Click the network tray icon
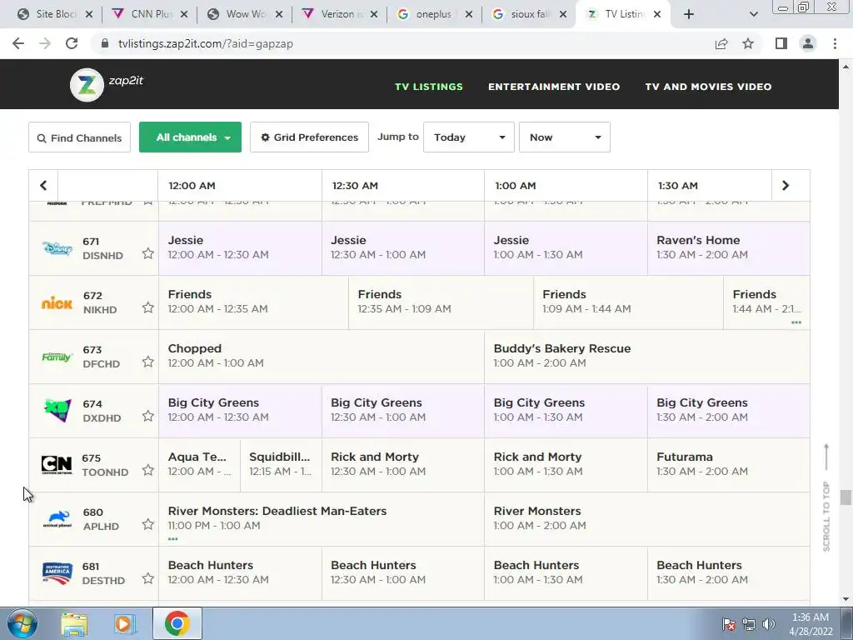This screenshot has height=640, width=853. click(749, 624)
